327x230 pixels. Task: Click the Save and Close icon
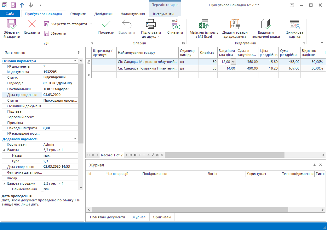(x=12, y=25)
